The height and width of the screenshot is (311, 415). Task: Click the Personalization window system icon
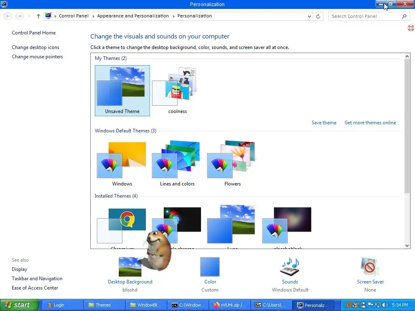pyautogui.click(x=4, y=4)
